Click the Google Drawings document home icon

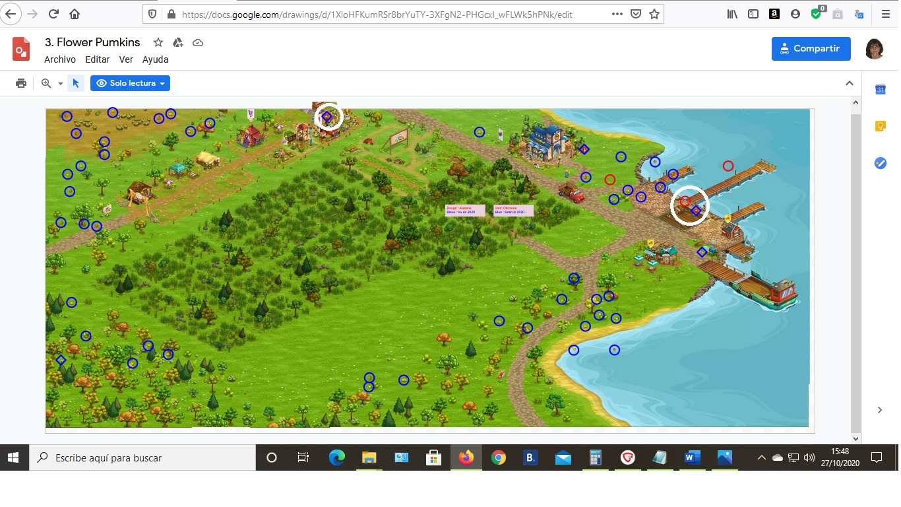[x=22, y=50]
